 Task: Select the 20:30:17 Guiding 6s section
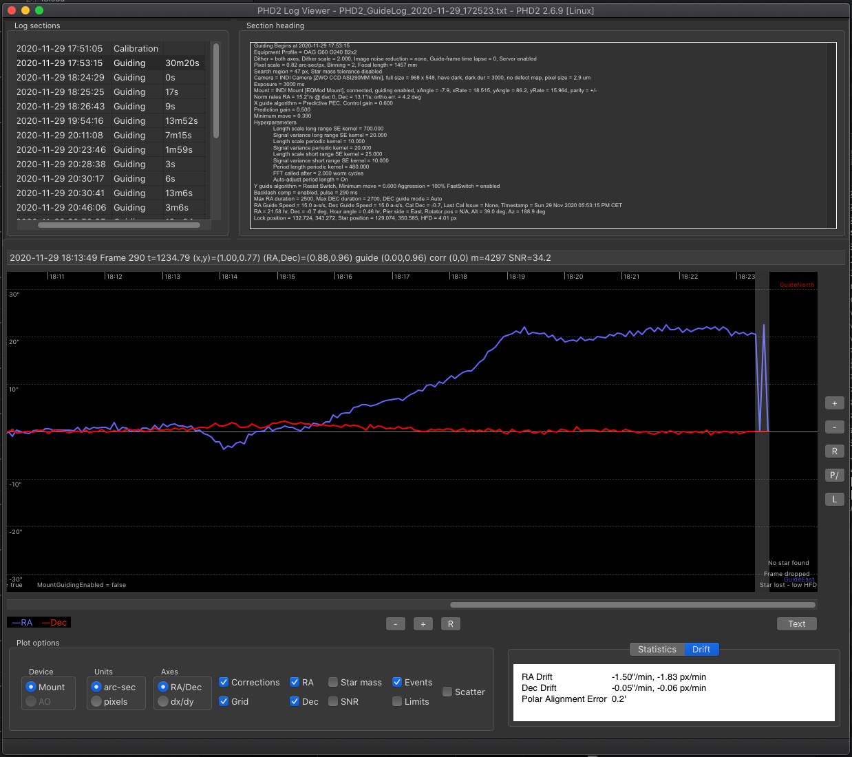click(110, 178)
